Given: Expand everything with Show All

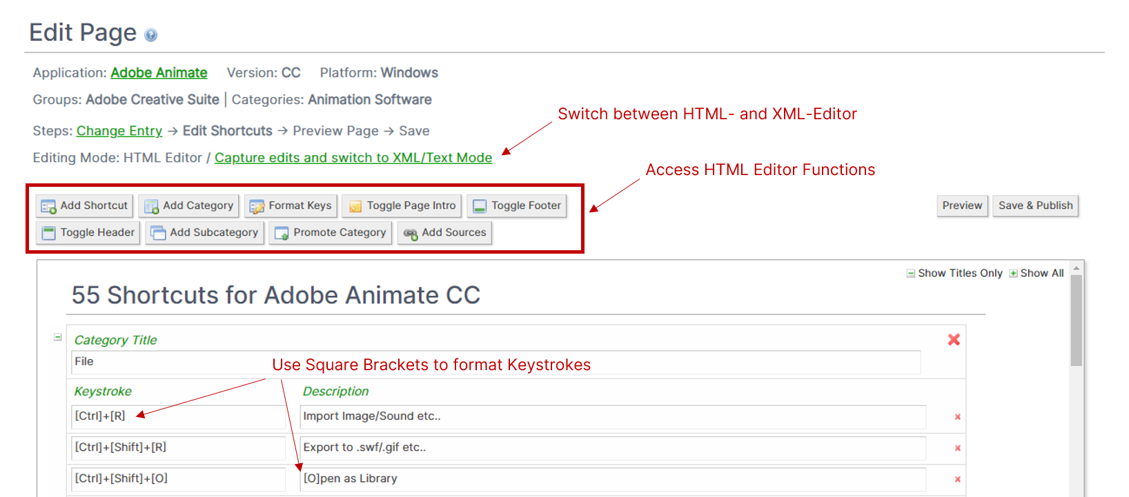Looking at the screenshot, I should pos(1037,273).
